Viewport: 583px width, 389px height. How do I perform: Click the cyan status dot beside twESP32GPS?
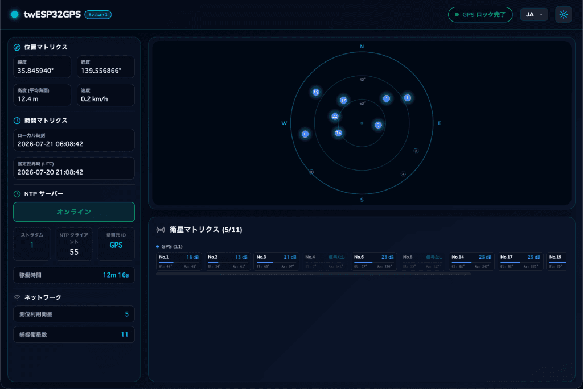point(15,14)
